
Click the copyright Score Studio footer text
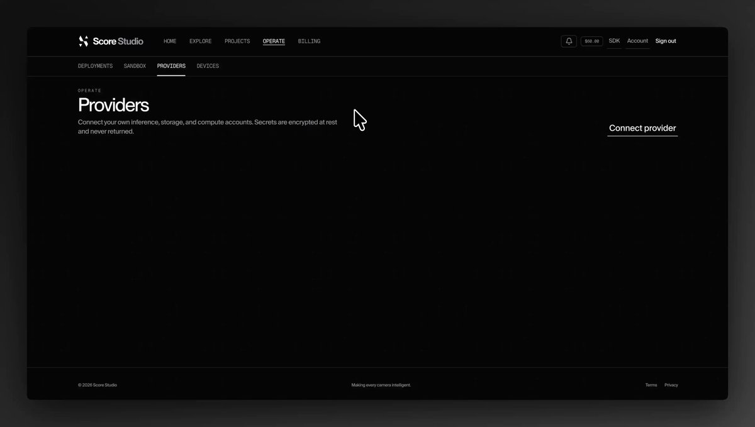98,385
